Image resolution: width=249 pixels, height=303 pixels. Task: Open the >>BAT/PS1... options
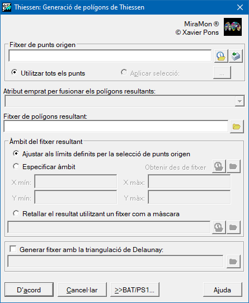[x=135, y=290]
